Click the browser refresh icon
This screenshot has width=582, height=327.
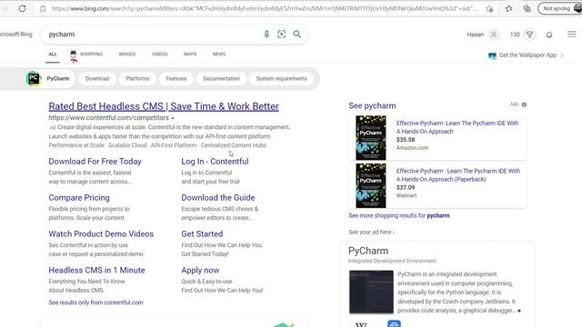tap(22, 8)
